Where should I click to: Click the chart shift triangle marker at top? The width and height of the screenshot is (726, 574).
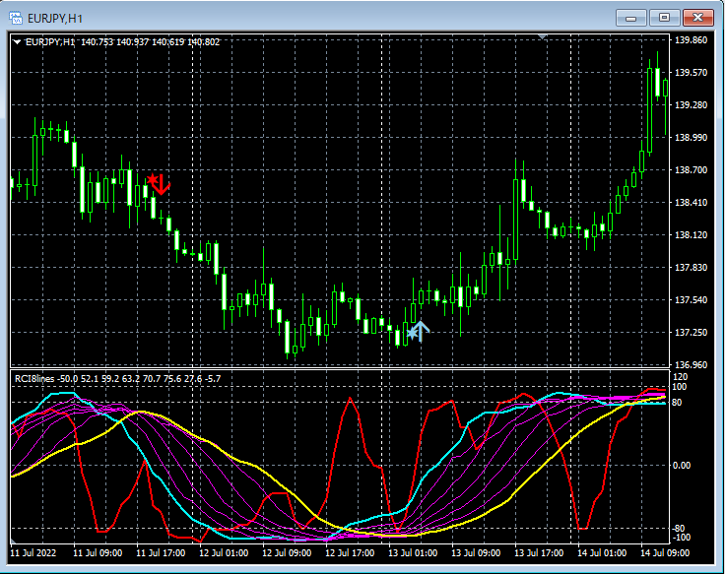(542, 36)
